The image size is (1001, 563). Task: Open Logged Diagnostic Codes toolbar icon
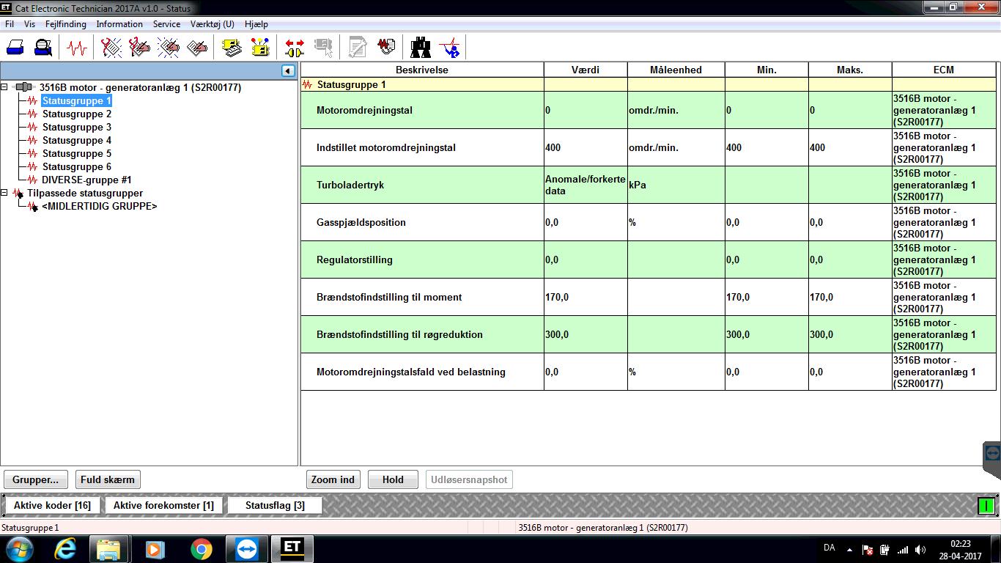(139, 48)
